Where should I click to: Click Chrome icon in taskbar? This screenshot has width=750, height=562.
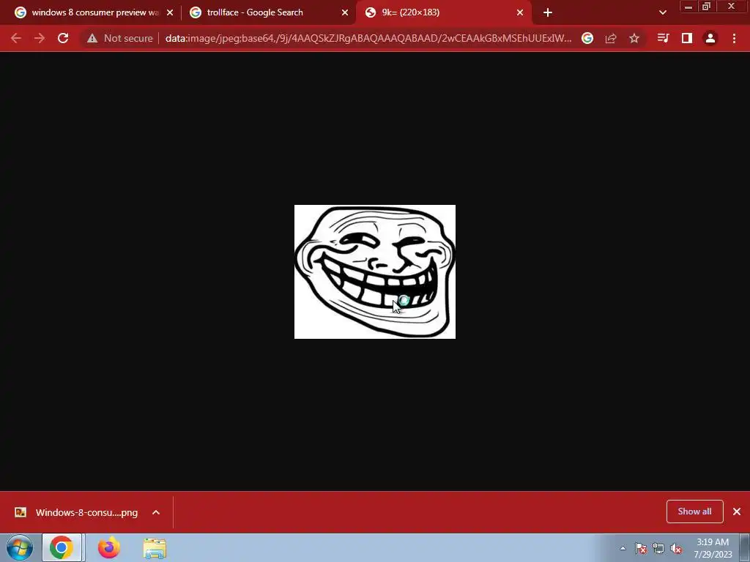click(x=62, y=547)
